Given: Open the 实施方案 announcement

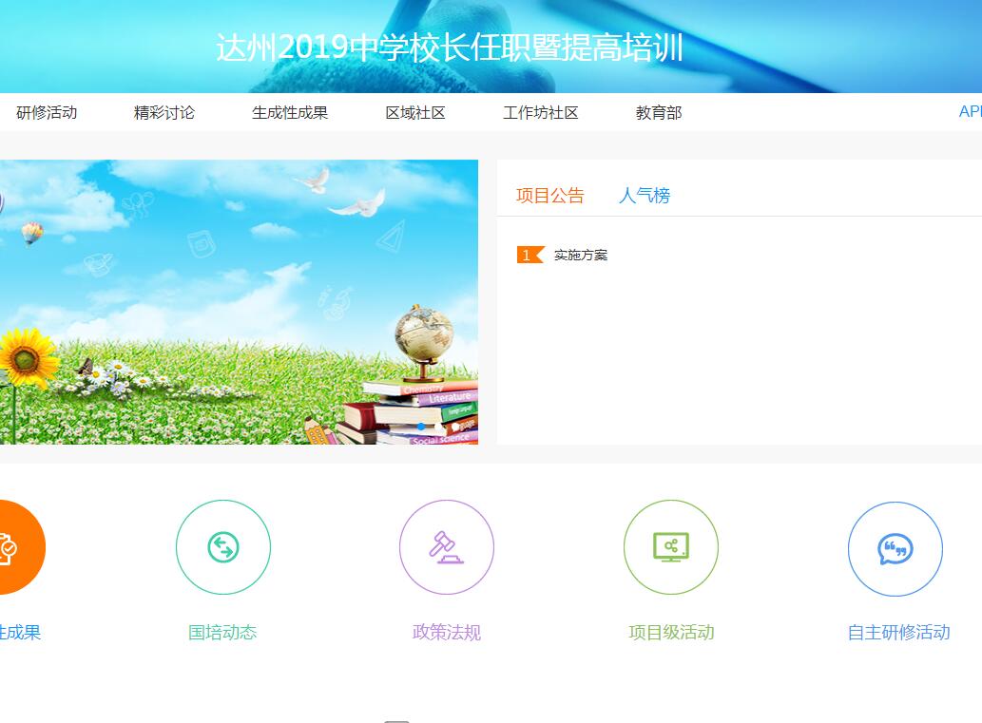Looking at the screenshot, I should 581,255.
